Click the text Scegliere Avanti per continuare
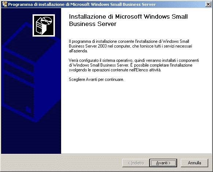This screenshot has width=213, height=172. point(96,79)
